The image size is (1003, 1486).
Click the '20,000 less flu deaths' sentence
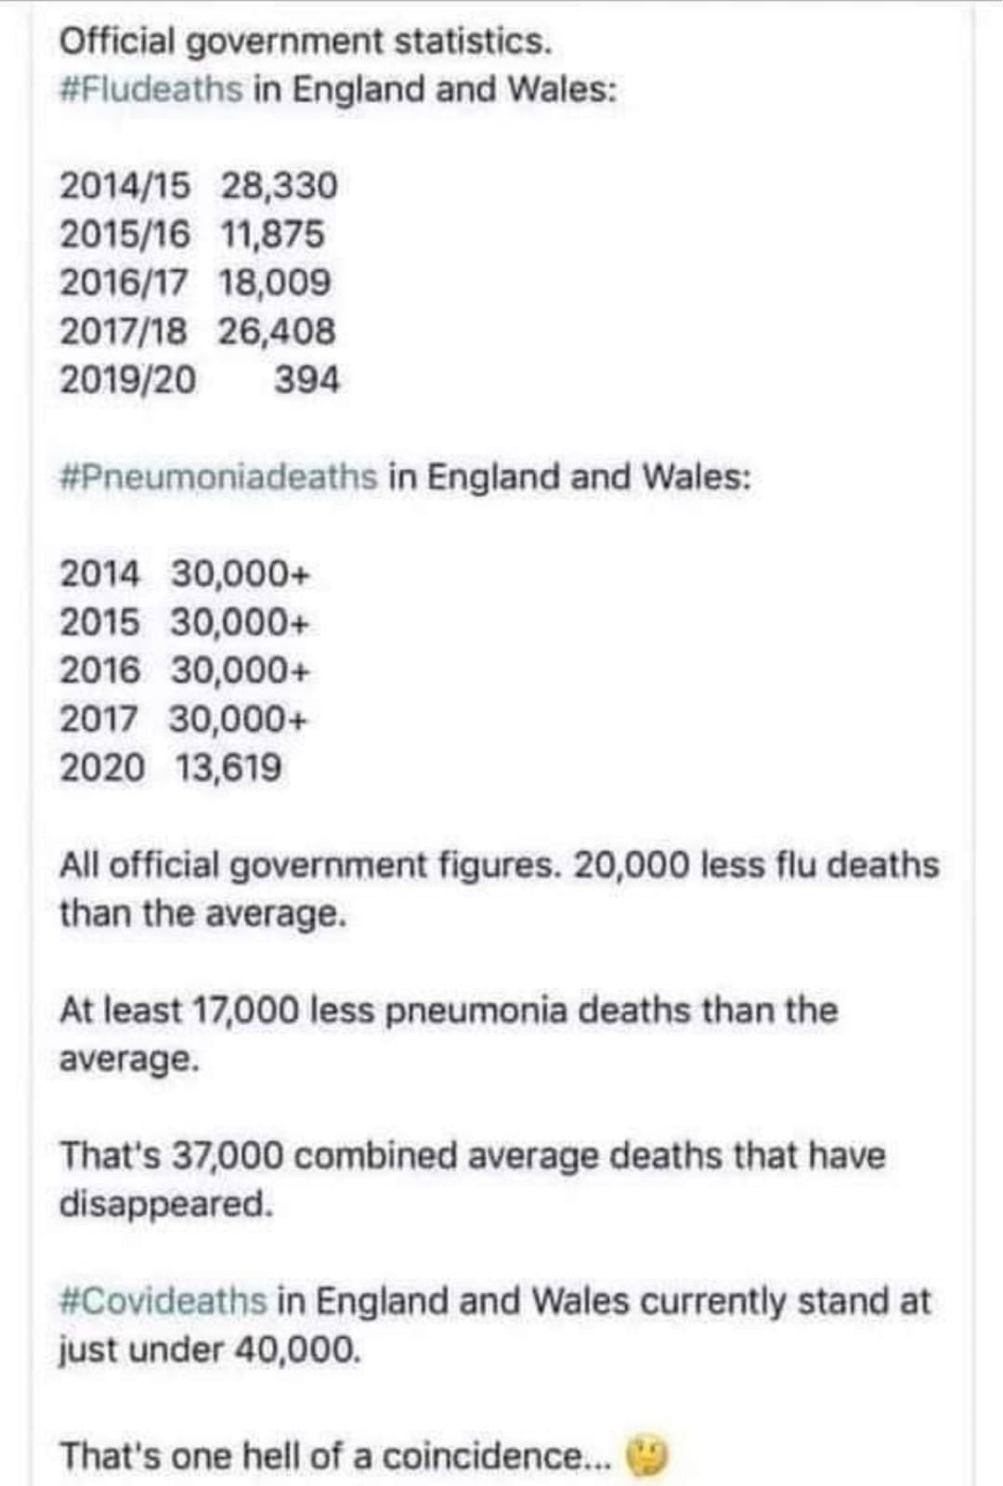point(499,889)
